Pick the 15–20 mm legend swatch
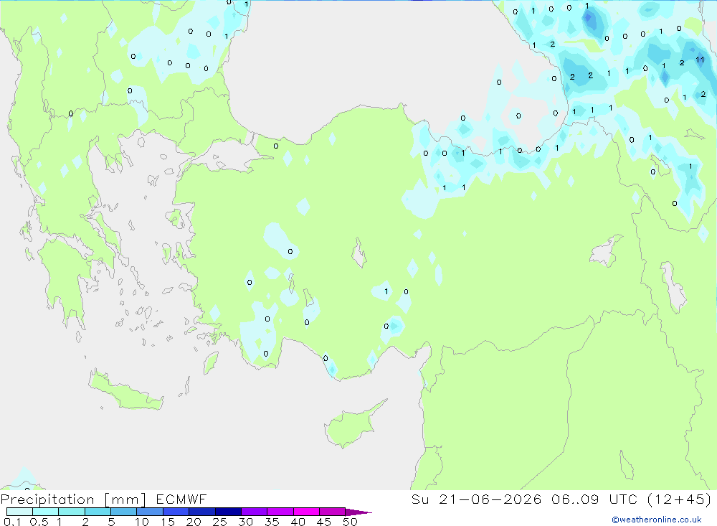This screenshot has height=526, width=717. pyautogui.click(x=176, y=512)
